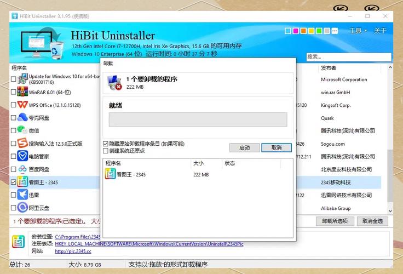Click dialog 大小 column header
Viewport: 403px width, 274px height.
(198, 163)
